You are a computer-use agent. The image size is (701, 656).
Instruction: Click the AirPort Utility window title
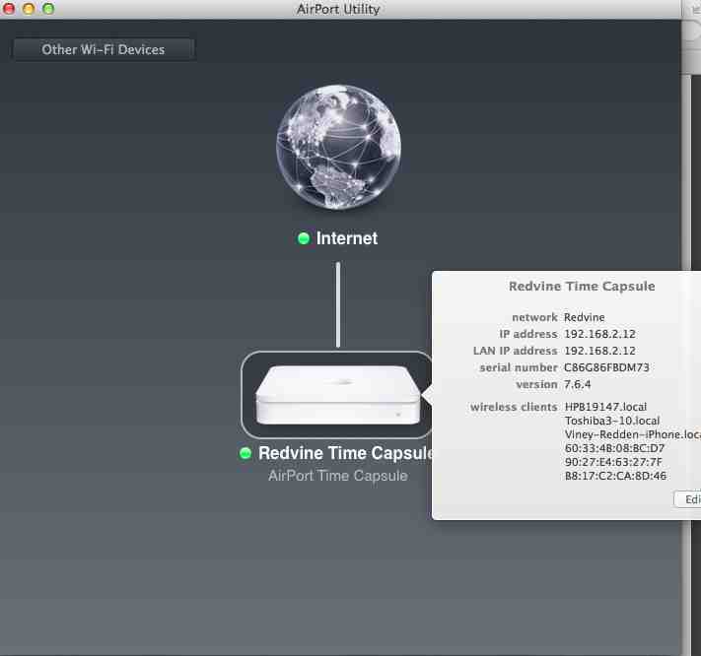click(338, 9)
